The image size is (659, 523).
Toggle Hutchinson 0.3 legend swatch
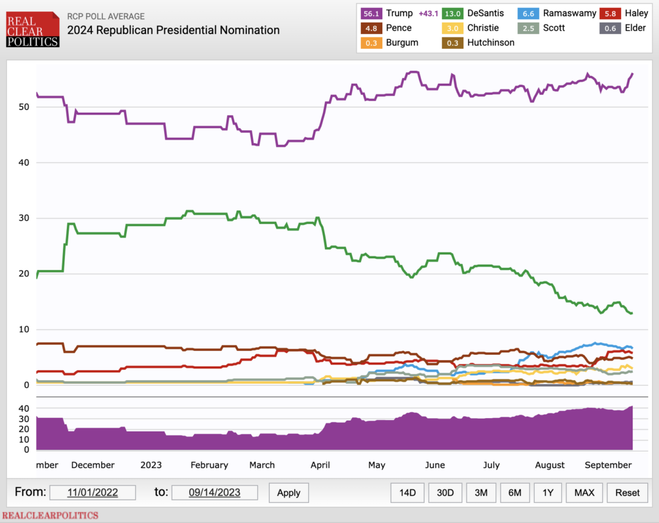452,43
